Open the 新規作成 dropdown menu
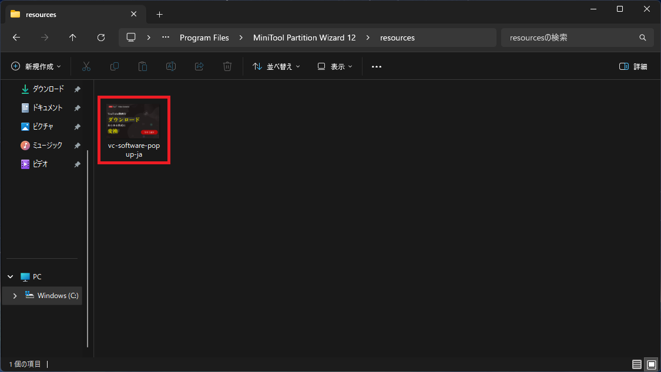 click(x=36, y=67)
